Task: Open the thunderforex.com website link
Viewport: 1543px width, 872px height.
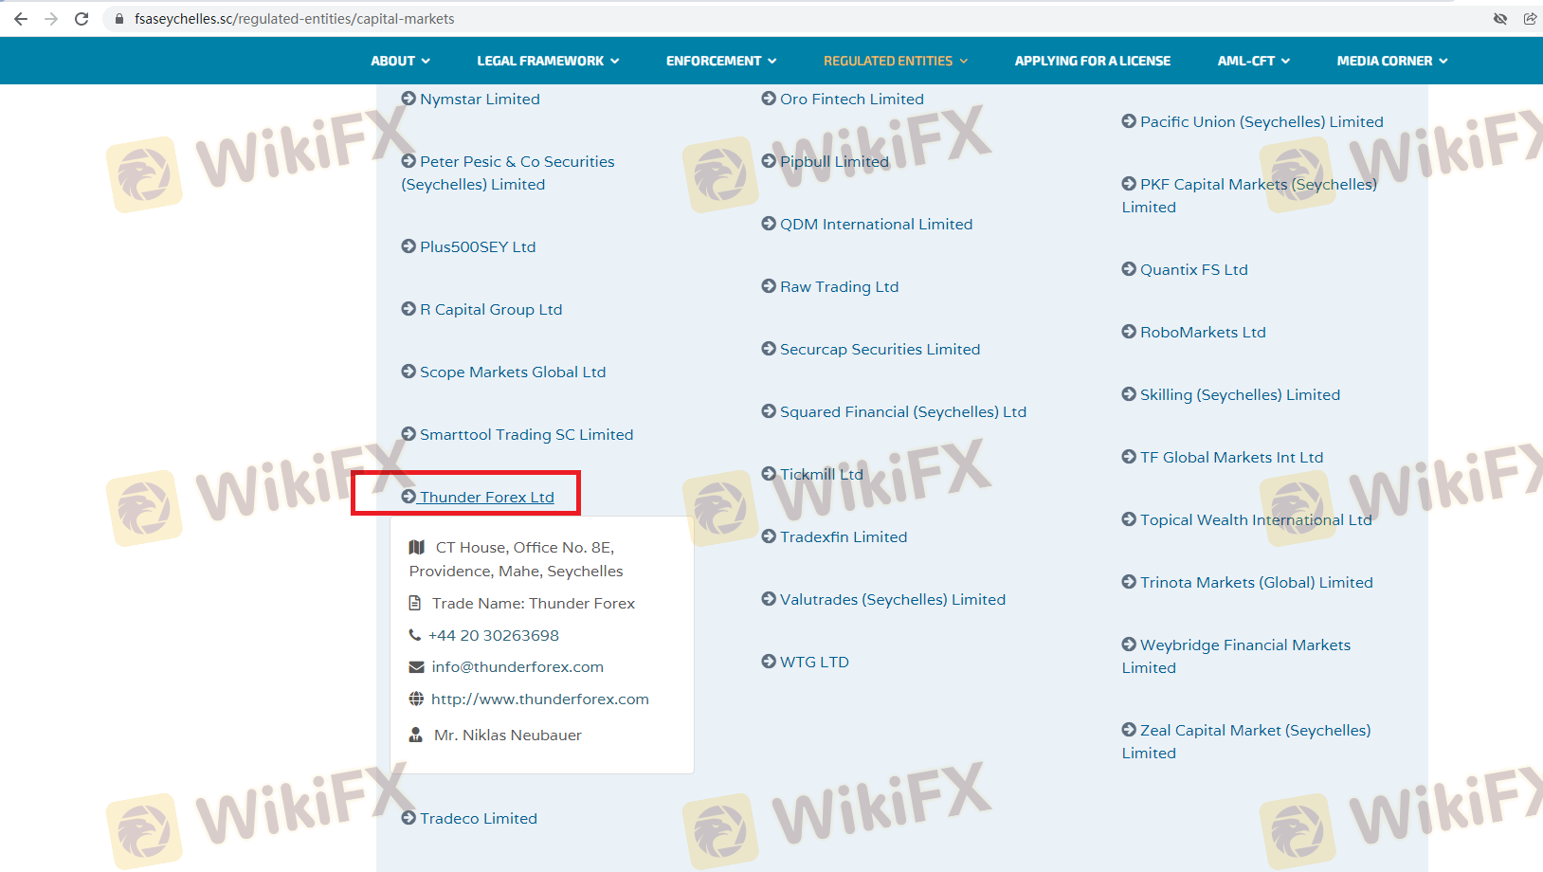Action: (539, 699)
